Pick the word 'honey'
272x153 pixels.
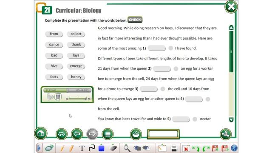pos(76,77)
